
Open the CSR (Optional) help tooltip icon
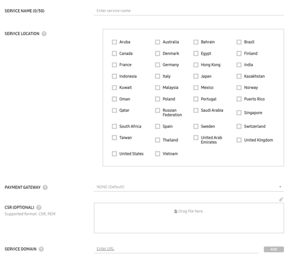[39, 207]
